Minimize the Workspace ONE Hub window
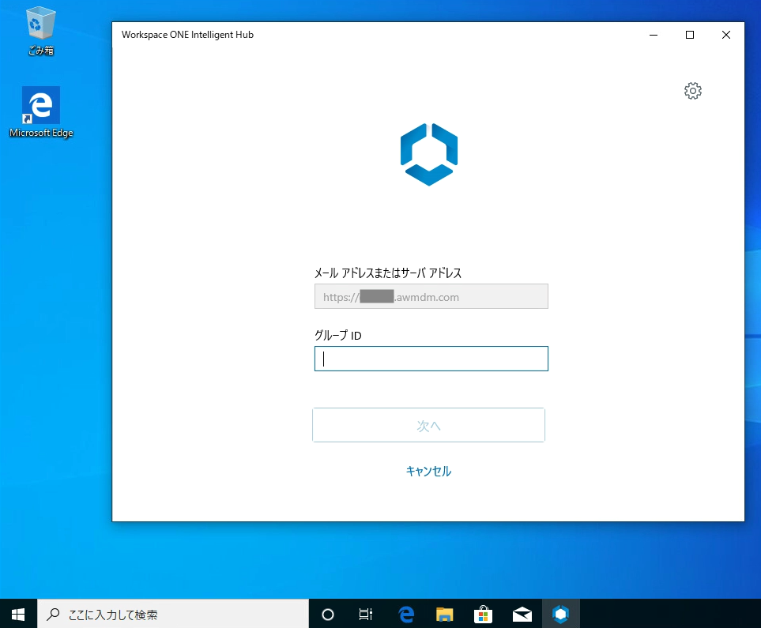761x628 pixels. (653, 35)
